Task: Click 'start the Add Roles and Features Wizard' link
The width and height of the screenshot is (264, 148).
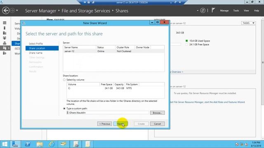Action: click(224, 102)
